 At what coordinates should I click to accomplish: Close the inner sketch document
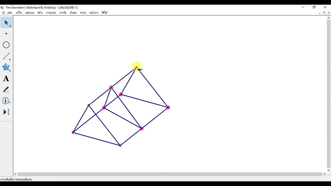[x=329, y=13]
